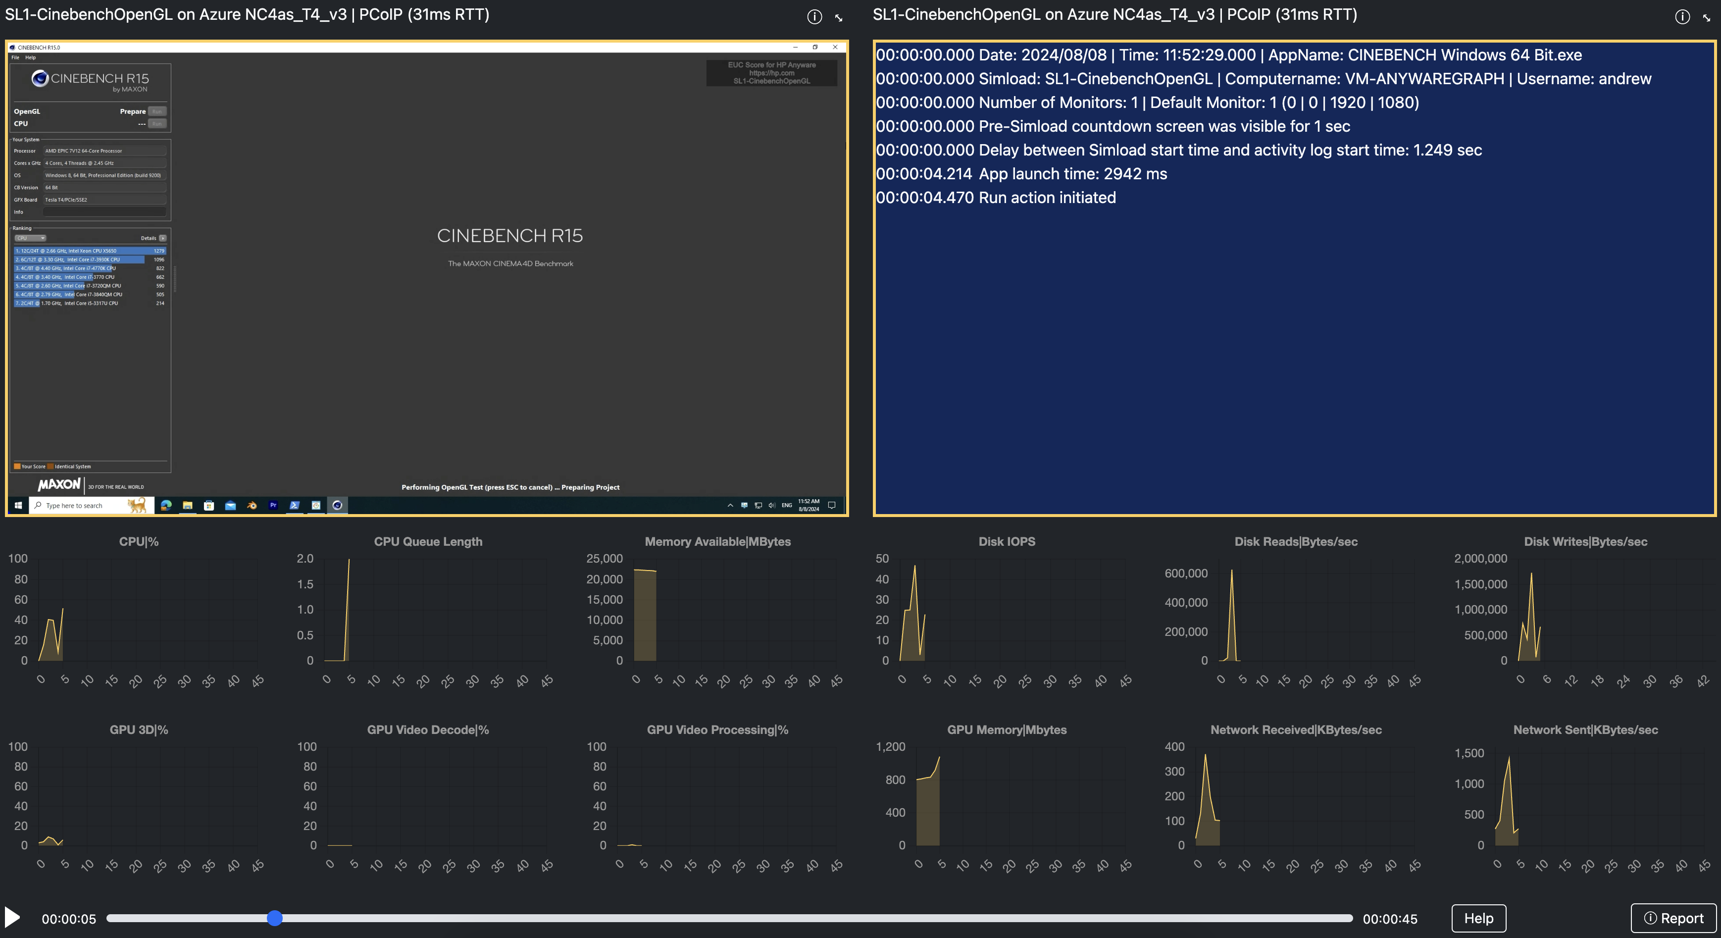Screen dimensions: 1721x938
Task: Click info icon above the activity log panel
Action: (x=1681, y=17)
